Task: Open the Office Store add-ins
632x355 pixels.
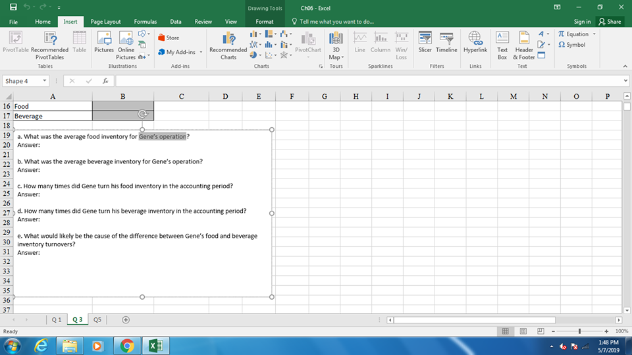Action: point(169,38)
